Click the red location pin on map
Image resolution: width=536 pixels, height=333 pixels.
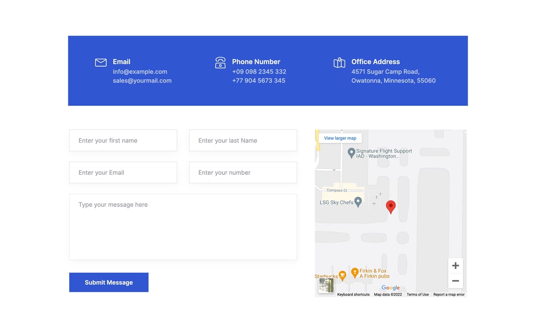tap(390, 207)
